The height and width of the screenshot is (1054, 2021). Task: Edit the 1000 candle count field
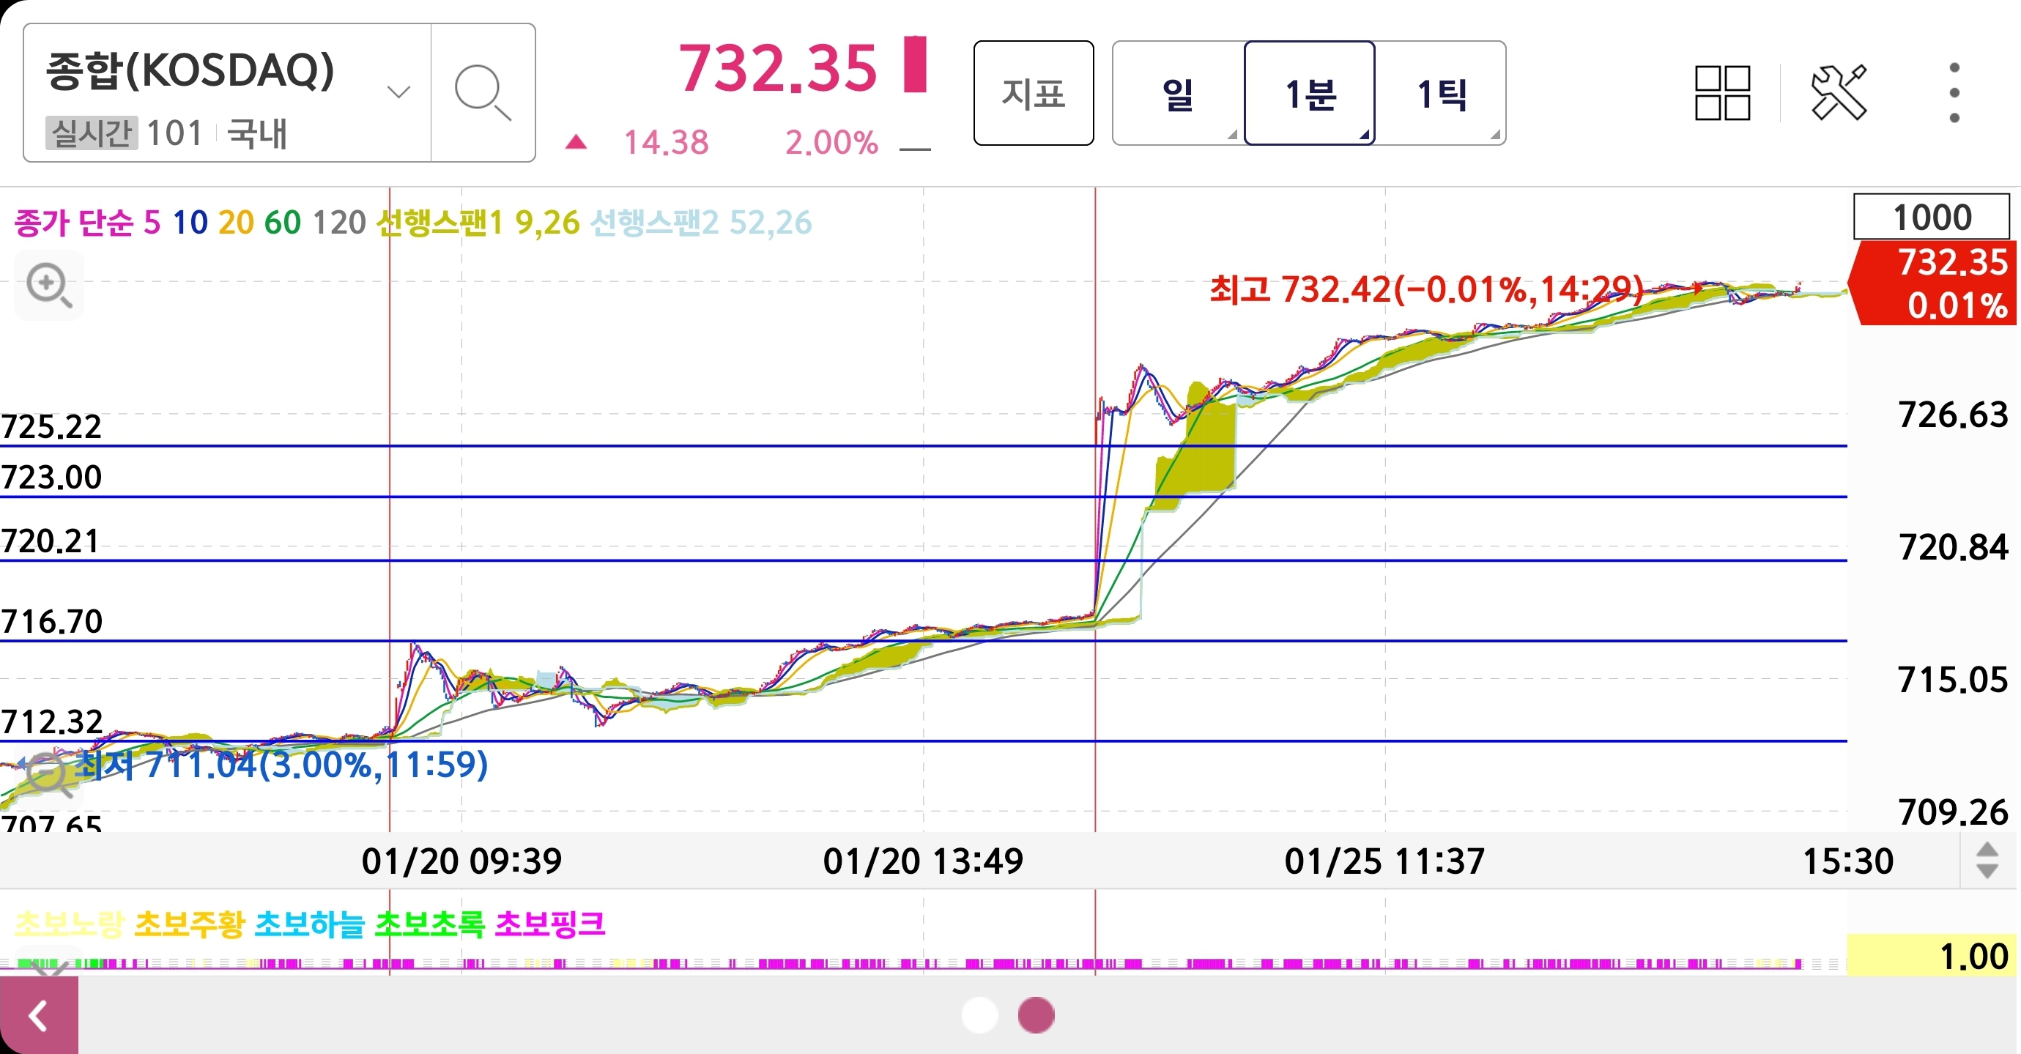(x=1931, y=218)
